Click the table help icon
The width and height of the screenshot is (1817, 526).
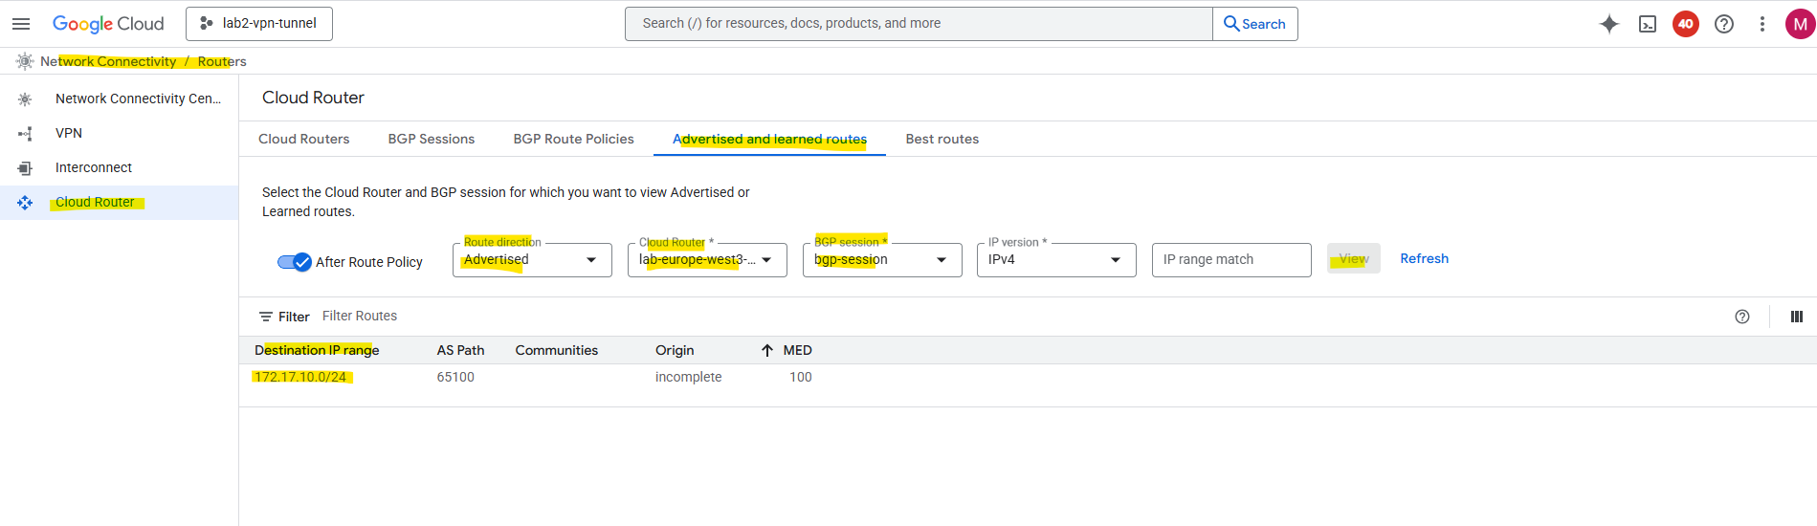pyautogui.click(x=1741, y=317)
